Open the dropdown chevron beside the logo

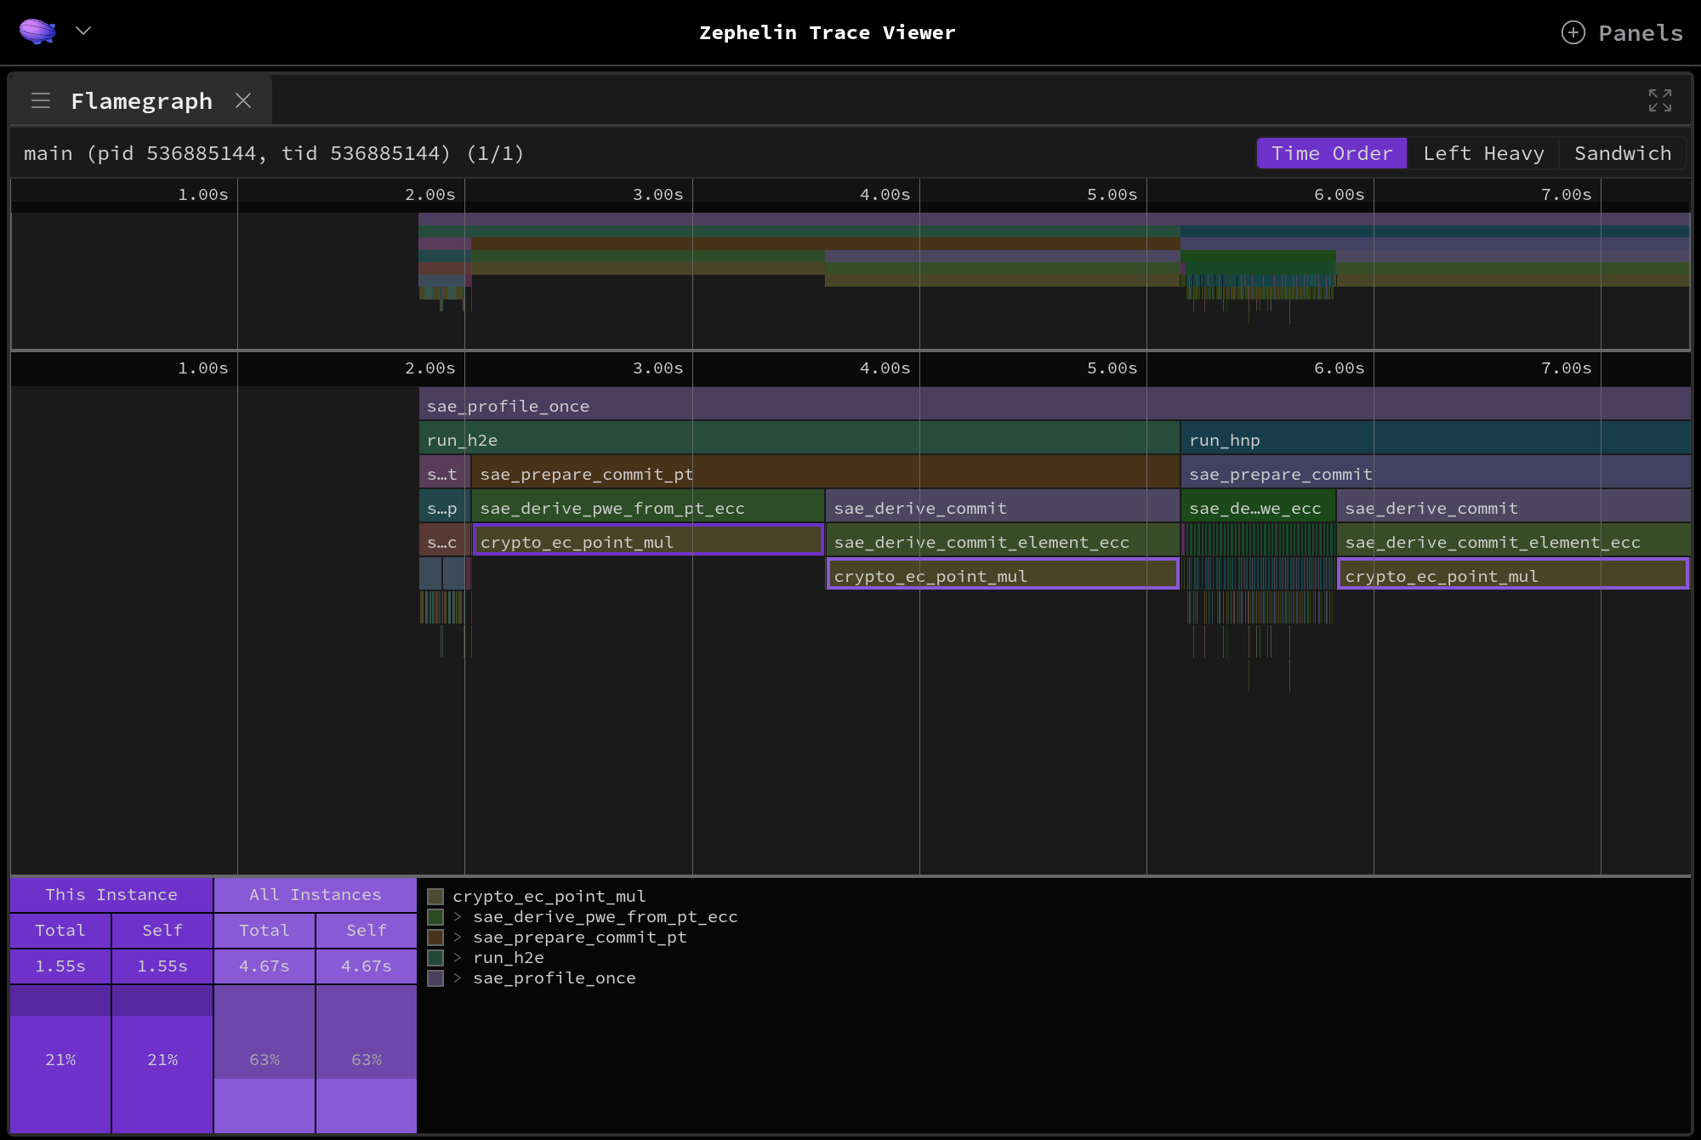82,31
